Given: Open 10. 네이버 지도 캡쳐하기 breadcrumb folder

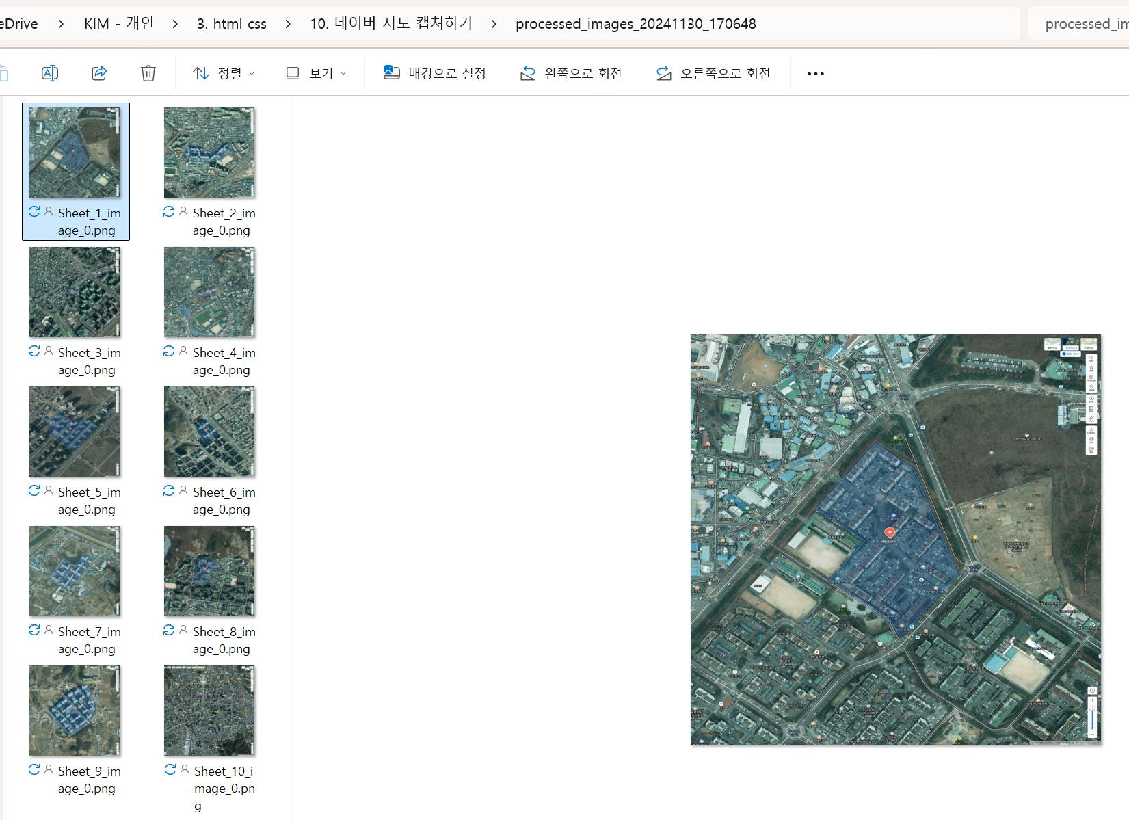Looking at the screenshot, I should point(391,24).
